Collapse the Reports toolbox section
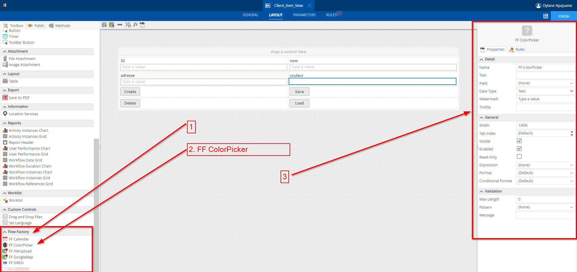Viewport: 577px width, 272px height. 5,123
